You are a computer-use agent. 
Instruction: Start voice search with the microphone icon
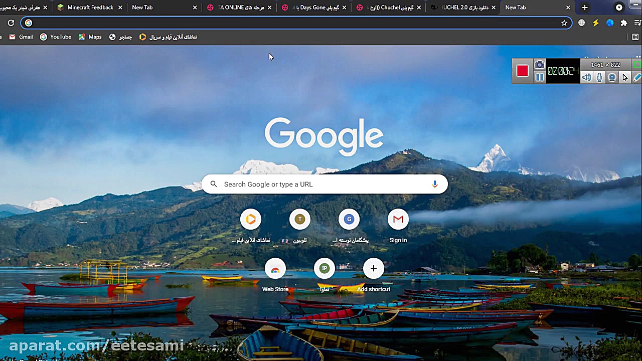(x=435, y=185)
